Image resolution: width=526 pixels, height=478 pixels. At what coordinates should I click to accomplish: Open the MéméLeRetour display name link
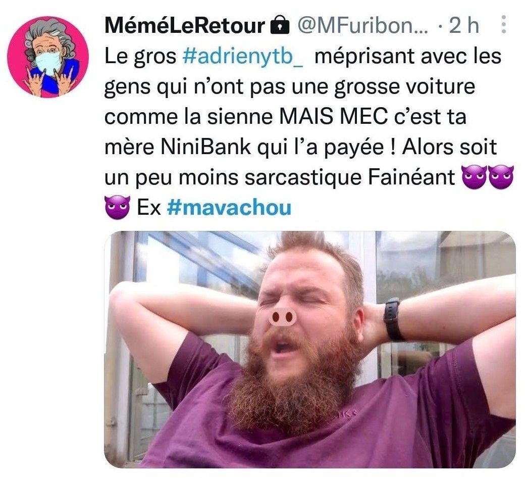tap(185, 25)
